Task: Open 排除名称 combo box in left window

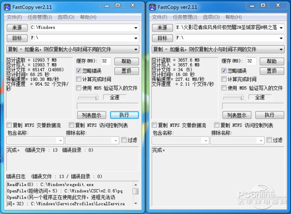Action: [x=92, y=140]
